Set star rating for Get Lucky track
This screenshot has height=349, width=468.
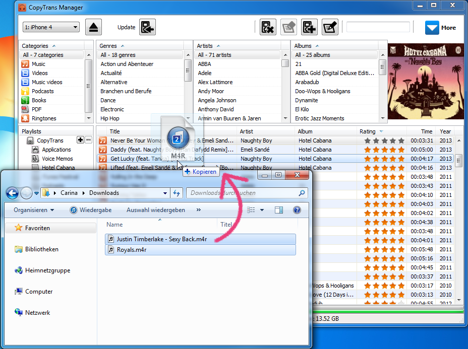click(384, 159)
